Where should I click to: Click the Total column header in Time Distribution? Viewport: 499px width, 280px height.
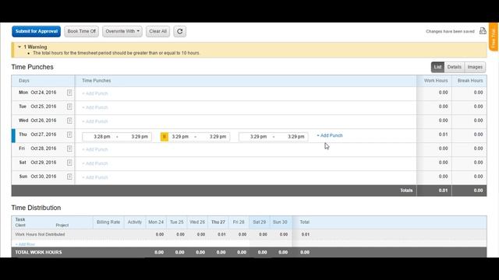click(x=305, y=222)
